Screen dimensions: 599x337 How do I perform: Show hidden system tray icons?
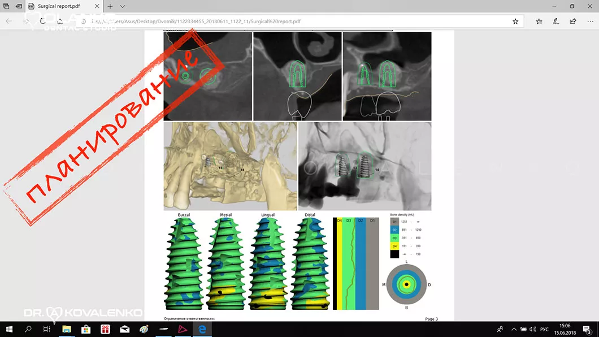coord(514,329)
